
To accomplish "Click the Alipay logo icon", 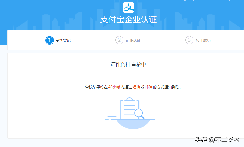I will [x=128, y=8].
